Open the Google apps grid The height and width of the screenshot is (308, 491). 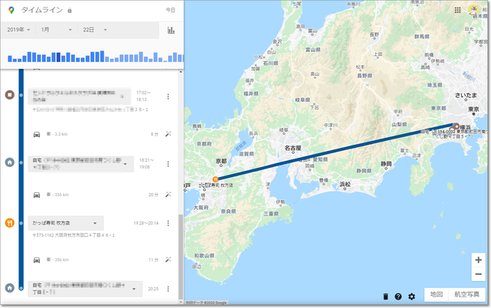(458, 11)
